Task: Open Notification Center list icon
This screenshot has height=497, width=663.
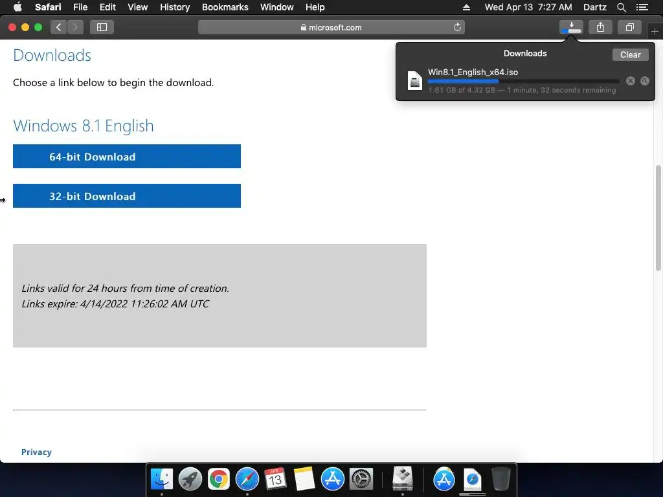Action: coord(642,7)
